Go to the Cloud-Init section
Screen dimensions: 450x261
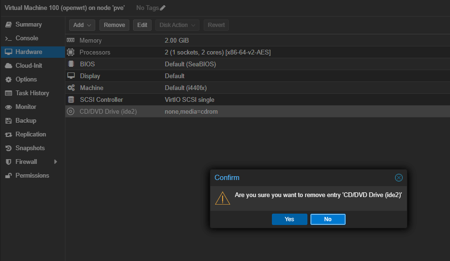click(x=29, y=65)
